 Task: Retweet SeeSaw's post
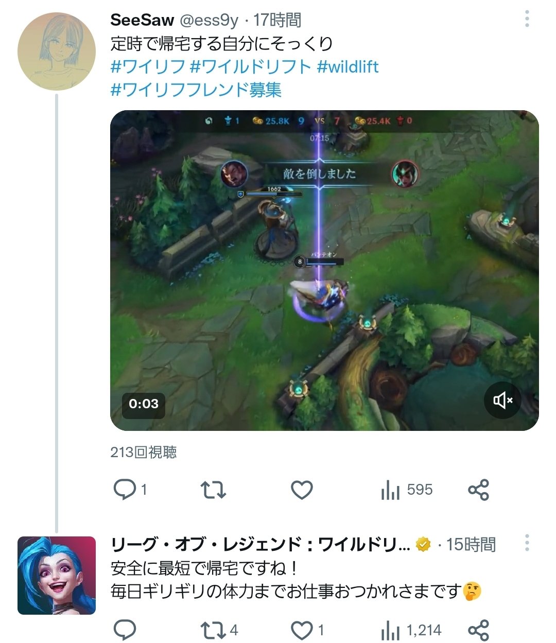[213, 490]
